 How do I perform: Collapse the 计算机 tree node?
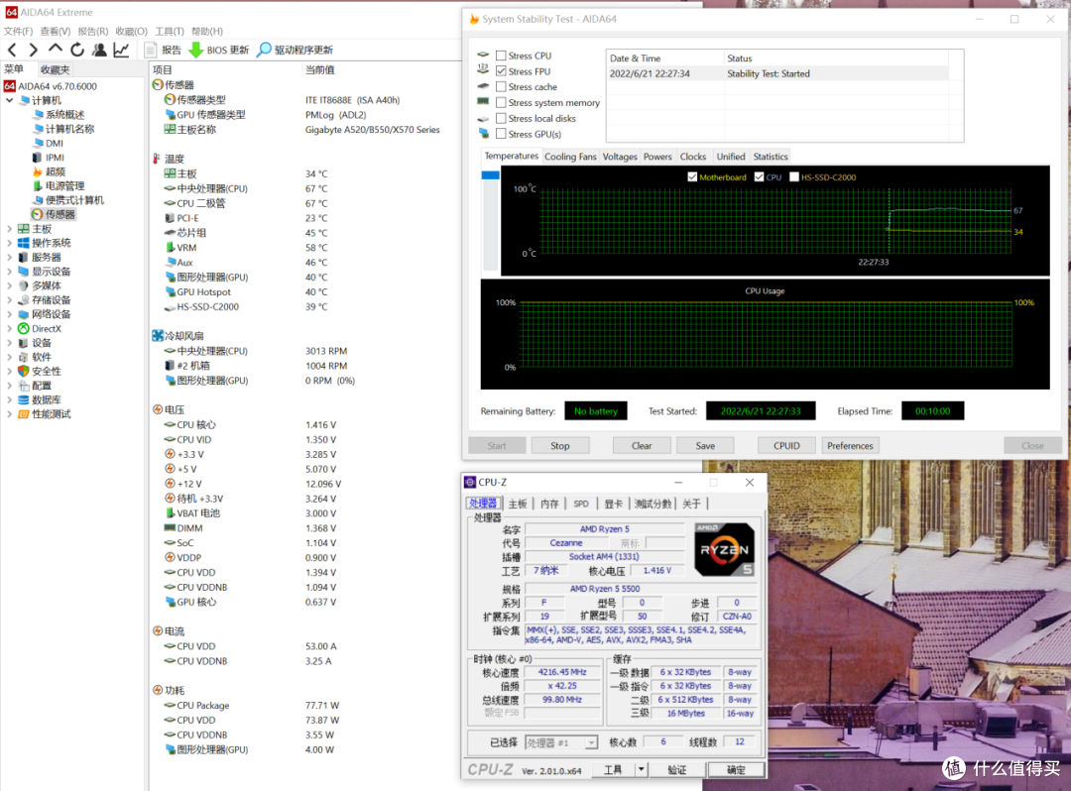point(10,100)
